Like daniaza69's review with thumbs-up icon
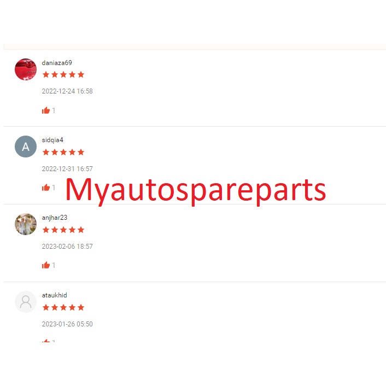This screenshot has height=386, width=386. [x=46, y=110]
